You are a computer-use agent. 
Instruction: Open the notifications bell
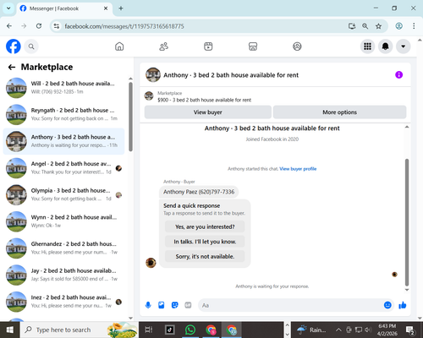coord(386,46)
